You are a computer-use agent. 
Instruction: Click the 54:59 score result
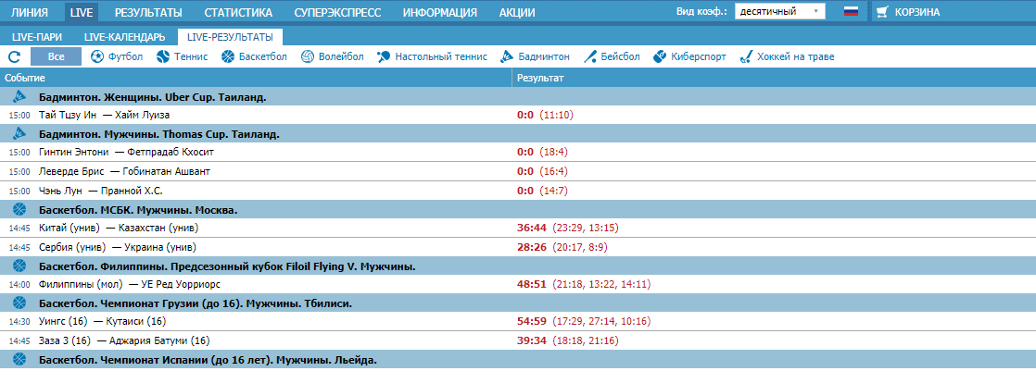pyautogui.click(x=532, y=321)
